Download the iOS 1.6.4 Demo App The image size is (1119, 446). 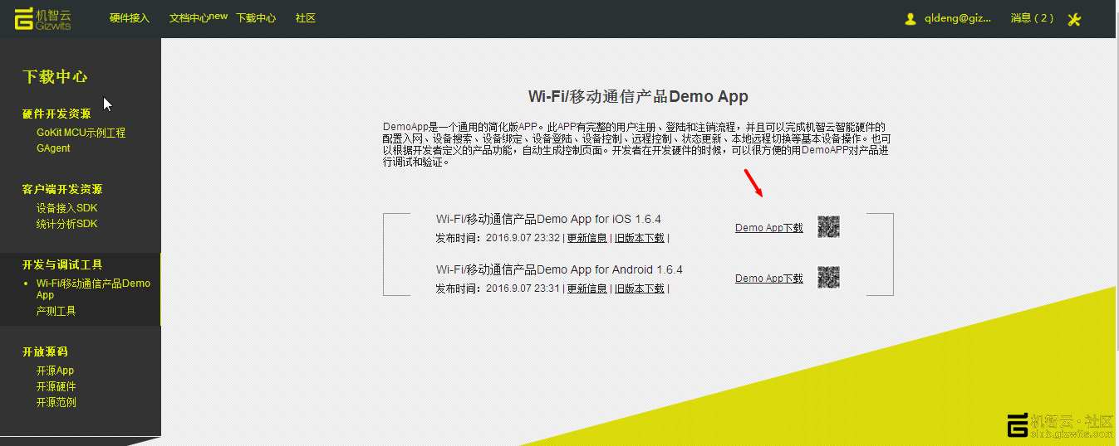pos(769,228)
